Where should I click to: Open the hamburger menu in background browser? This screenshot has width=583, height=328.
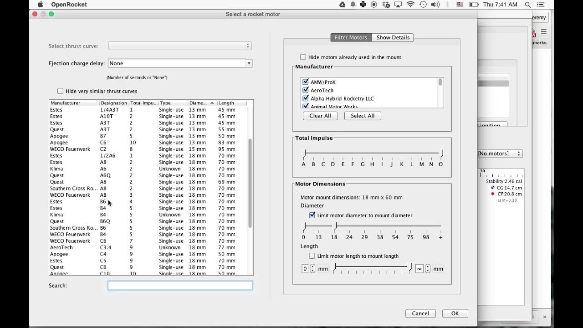(x=544, y=32)
